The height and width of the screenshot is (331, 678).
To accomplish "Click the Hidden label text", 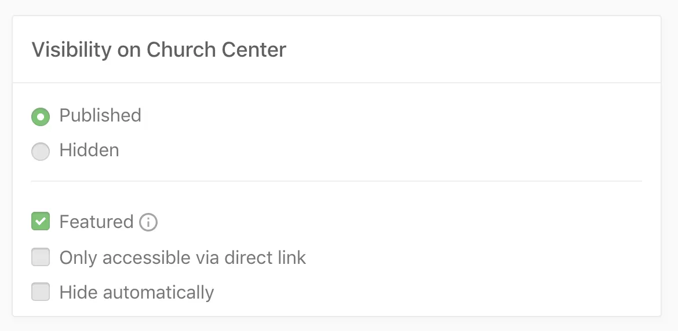I will (89, 150).
